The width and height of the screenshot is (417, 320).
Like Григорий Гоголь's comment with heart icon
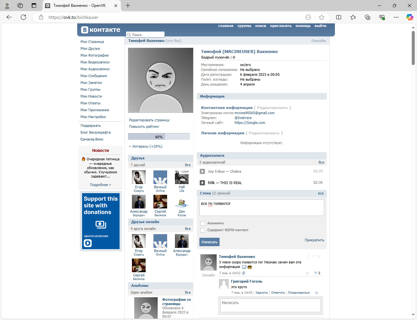[316, 293]
